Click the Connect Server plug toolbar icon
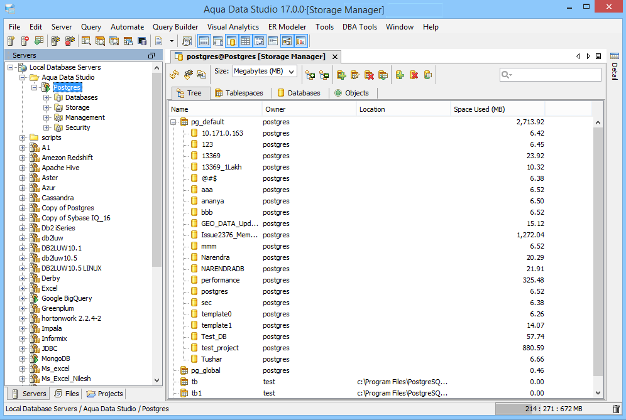The width and height of the screenshot is (626, 420). (55, 41)
